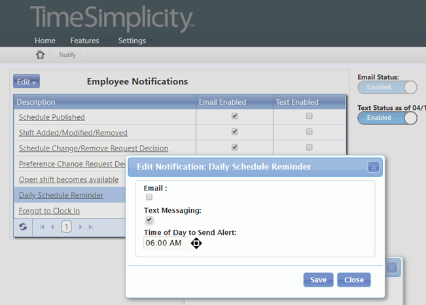Click the Close button in the dialog
This screenshot has width=426, height=305.
[x=354, y=279]
